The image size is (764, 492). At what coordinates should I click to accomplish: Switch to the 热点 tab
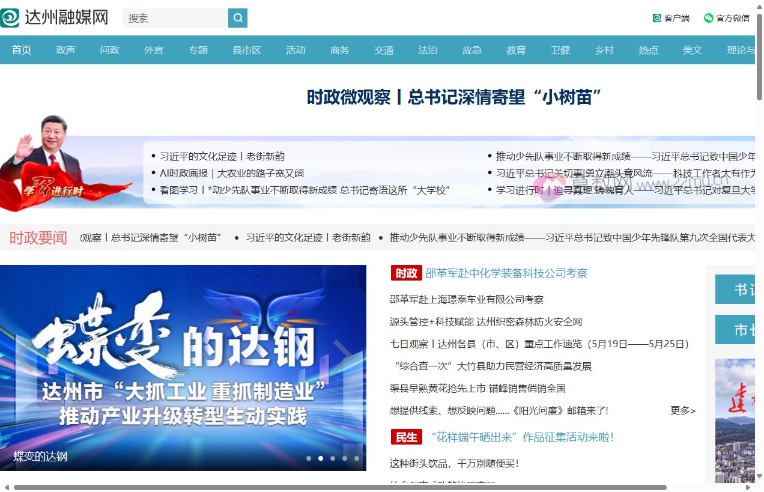(x=649, y=50)
